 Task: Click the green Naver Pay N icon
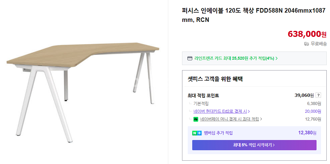coord(196,119)
